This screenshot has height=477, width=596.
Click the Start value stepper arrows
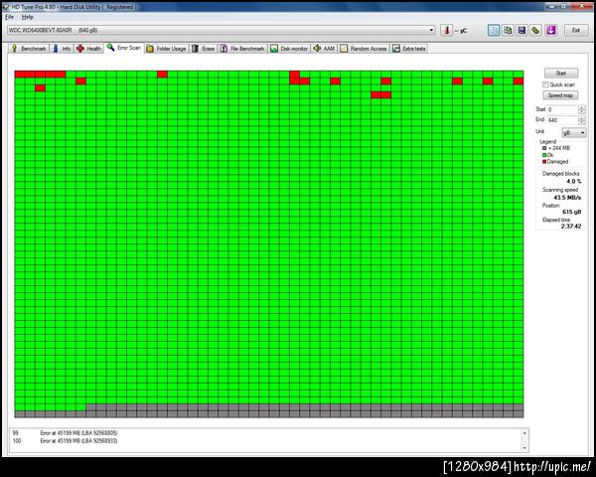tap(581, 109)
